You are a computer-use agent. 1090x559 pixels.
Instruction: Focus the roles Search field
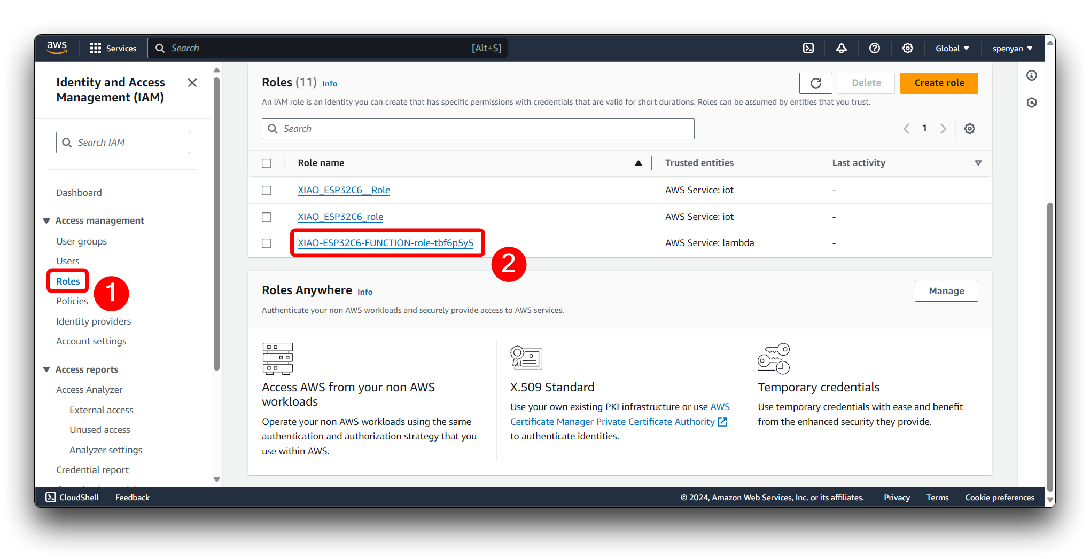point(478,129)
